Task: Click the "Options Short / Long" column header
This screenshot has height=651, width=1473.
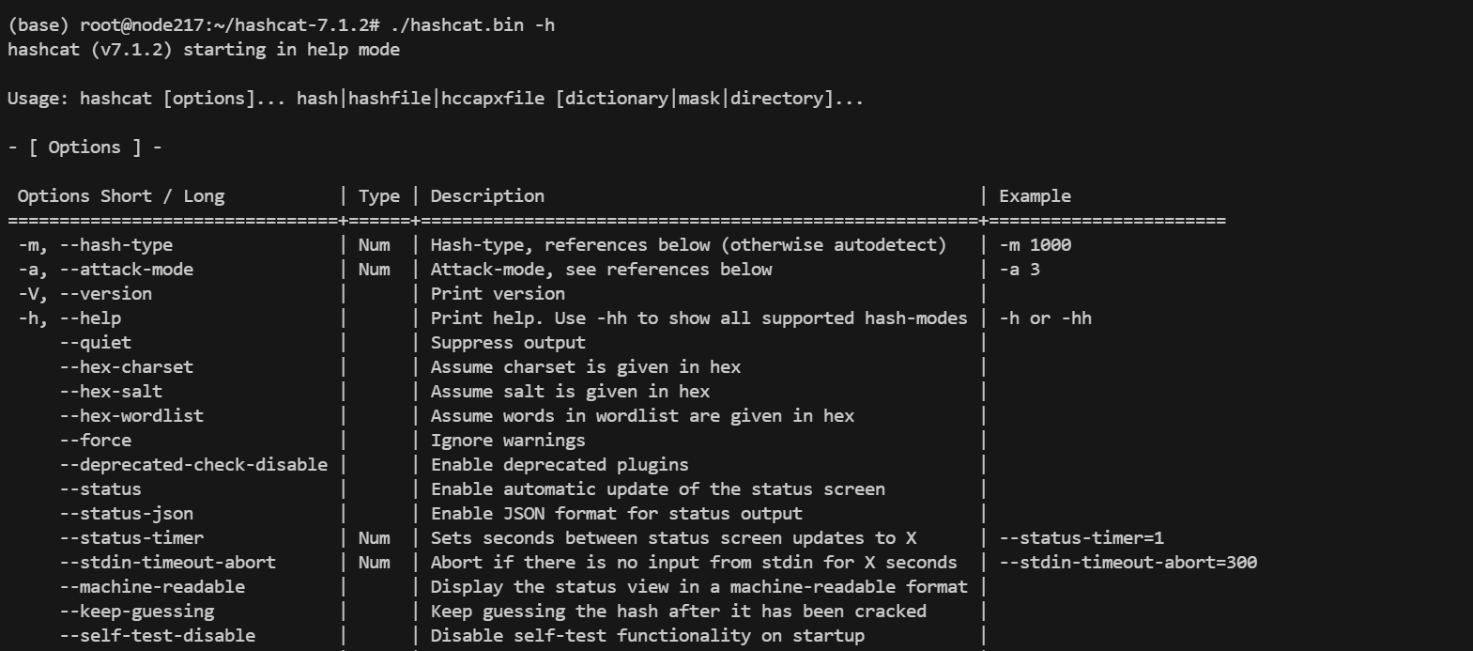Action: 121,196
